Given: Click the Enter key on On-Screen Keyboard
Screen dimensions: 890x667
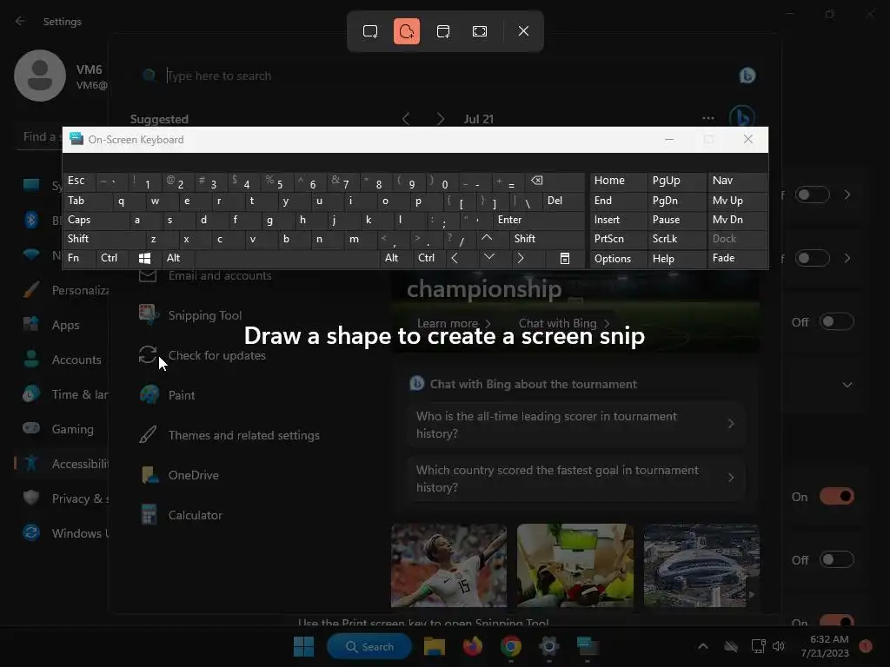Looking at the screenshot, I should coord(538,220).
